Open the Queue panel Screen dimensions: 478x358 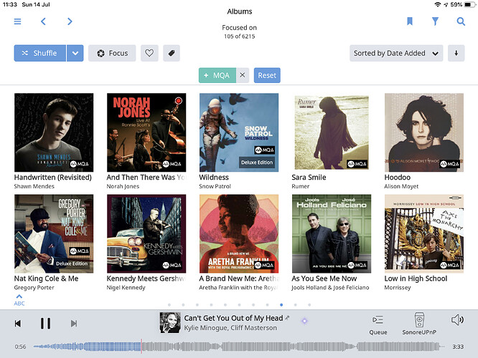coord(378,324)
